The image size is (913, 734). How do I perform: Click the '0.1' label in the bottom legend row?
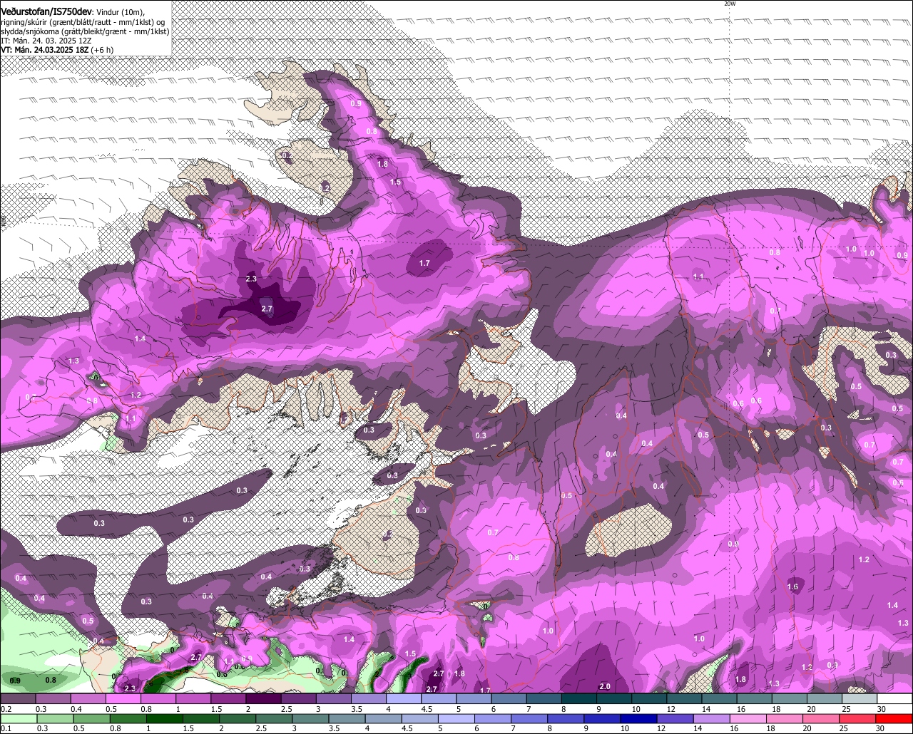pyautogui.click(x=6, y=728)
